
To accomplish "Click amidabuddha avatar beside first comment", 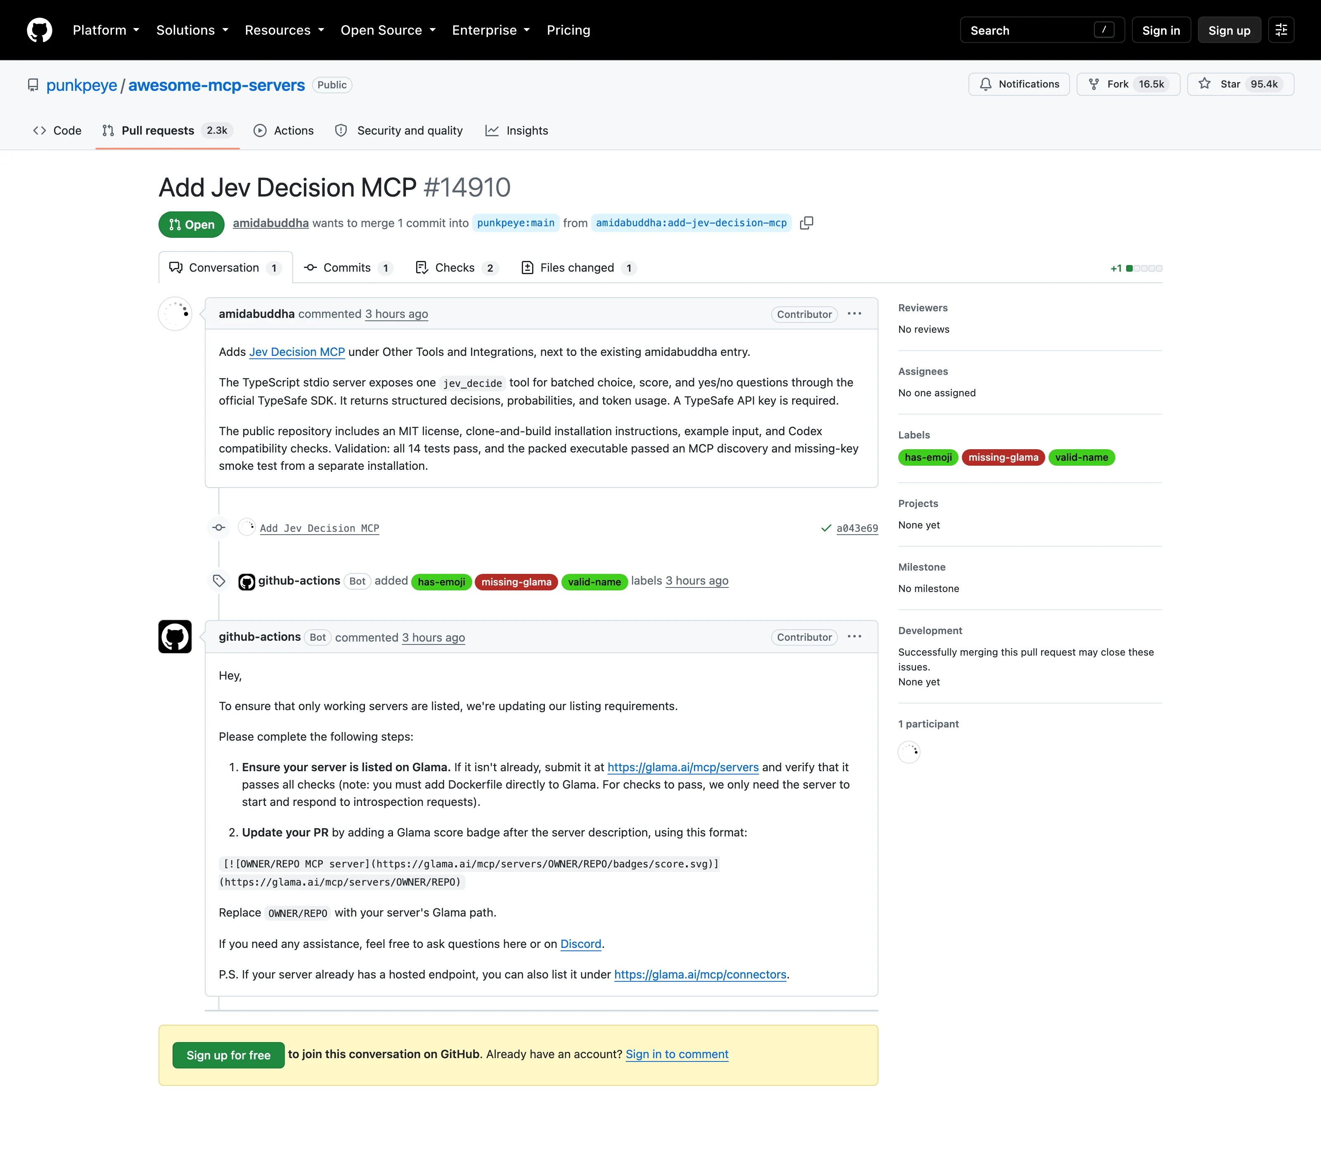I will point(175,314).
